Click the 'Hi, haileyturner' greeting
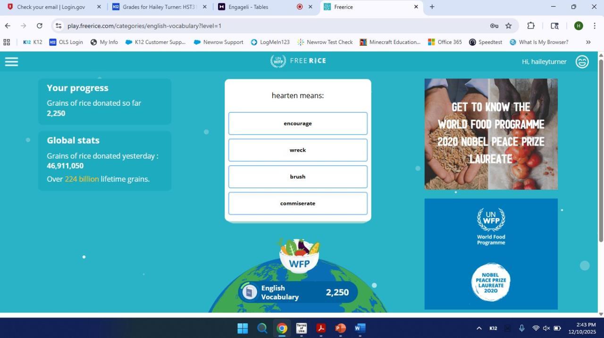Image resolution: width=604 pixels, height=338 pixels. (x=544, y=62)
